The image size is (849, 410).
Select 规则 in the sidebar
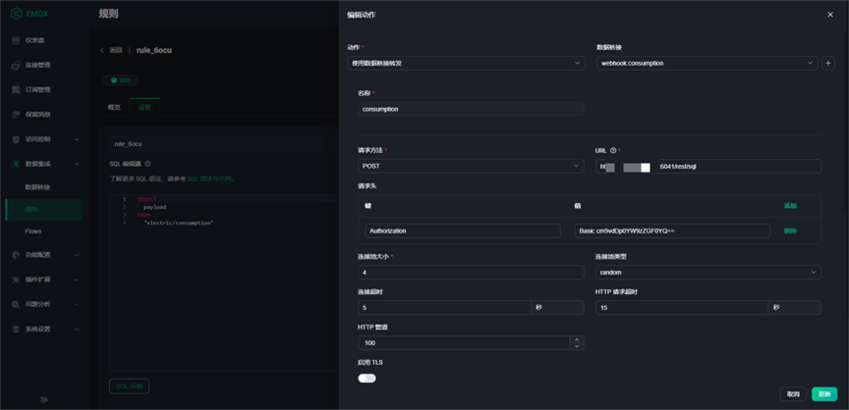point(44,209)
